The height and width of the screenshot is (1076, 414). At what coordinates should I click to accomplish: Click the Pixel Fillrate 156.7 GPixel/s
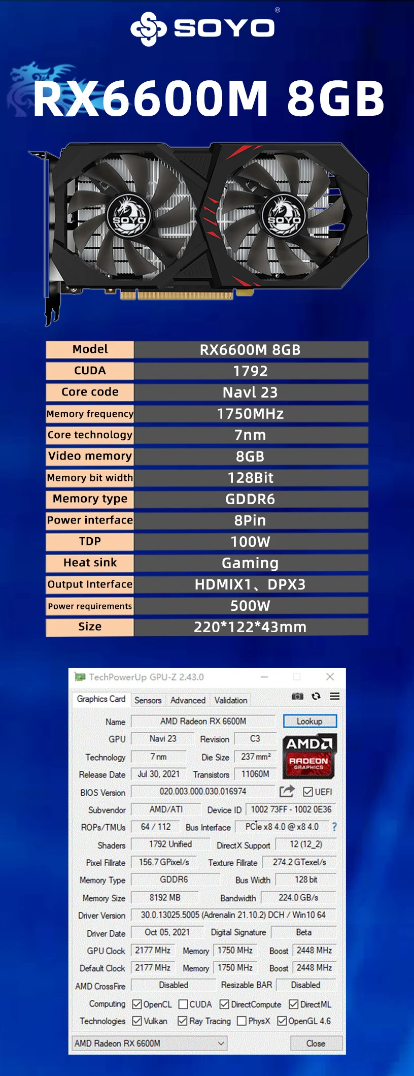164,862
